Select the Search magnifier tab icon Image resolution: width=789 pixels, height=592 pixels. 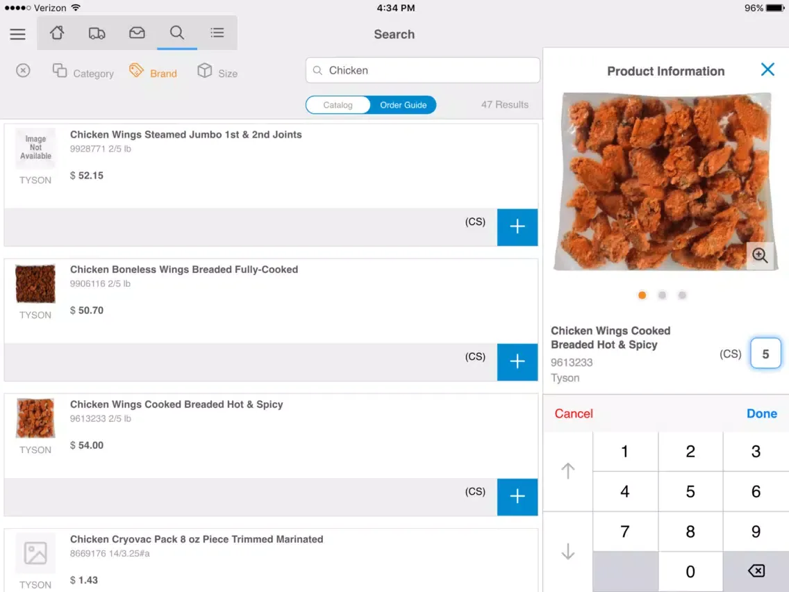click(x=177, y=33)
